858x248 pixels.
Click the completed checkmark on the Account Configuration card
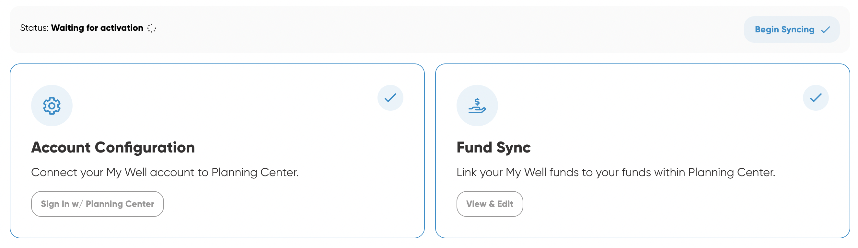point(390,97)
